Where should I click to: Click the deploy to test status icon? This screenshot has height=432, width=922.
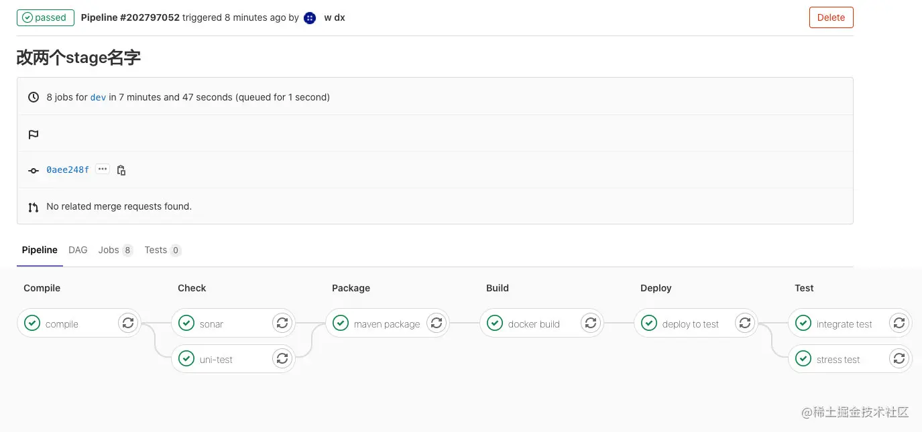(x=649, y=323)
